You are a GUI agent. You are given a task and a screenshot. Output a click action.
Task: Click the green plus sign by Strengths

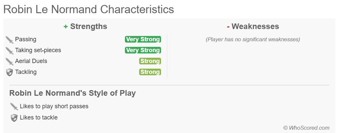[66, 27]
